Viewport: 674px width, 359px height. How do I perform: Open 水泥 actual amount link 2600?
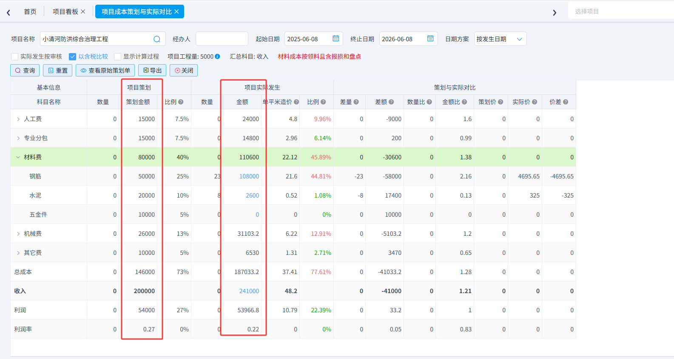click(x=253, y=195)
